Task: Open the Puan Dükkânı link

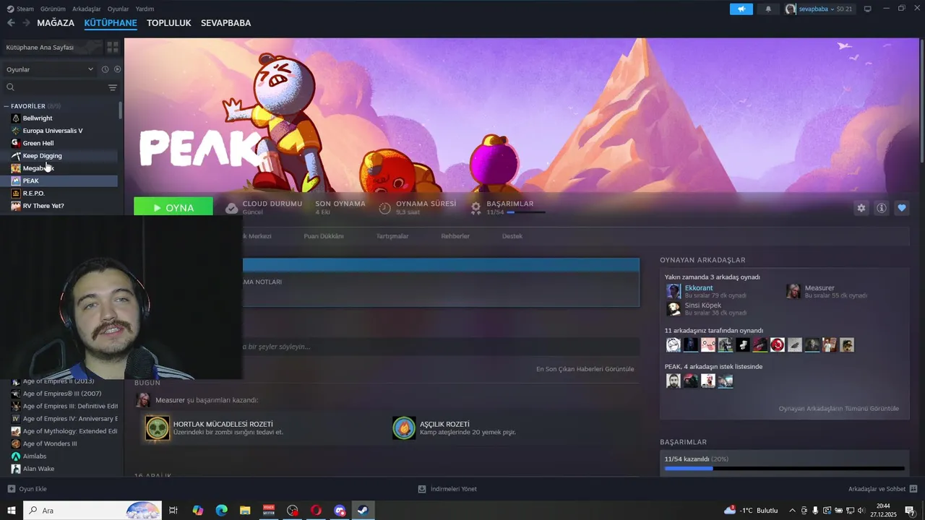Action: point(323,236)
